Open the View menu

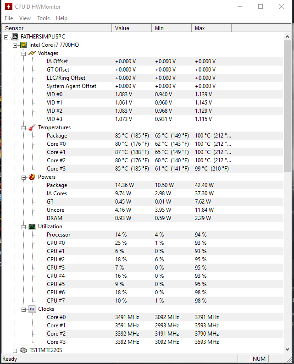(25, 18)
